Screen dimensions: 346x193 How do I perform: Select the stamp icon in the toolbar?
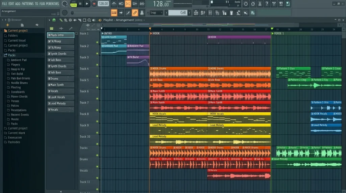point(142,13)
